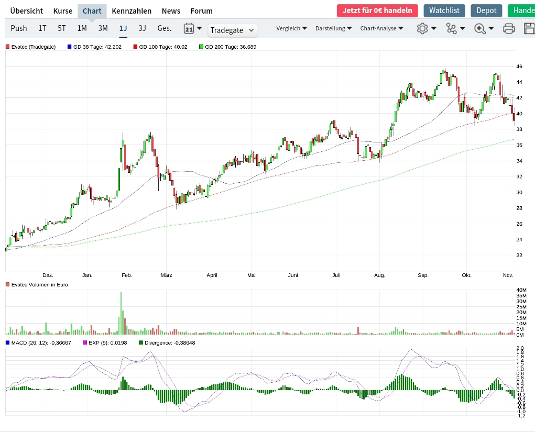
Task: Click the blue GD 38 Tage swatch
Action: coord(70,47)
